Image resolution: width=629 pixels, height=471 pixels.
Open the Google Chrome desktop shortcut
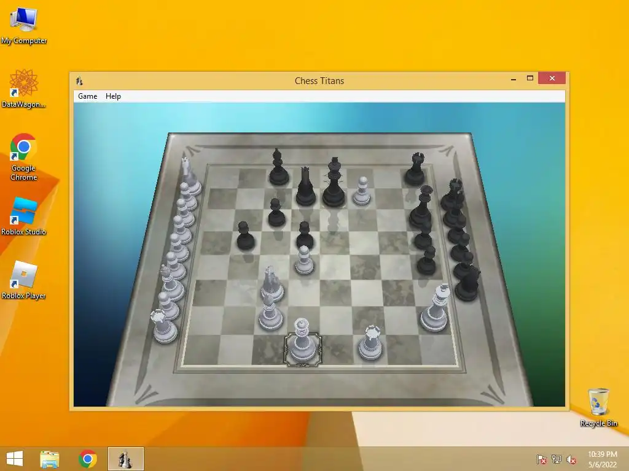coord(24,157)
